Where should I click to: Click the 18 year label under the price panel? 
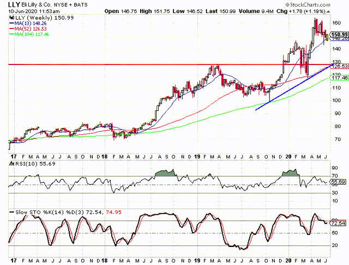click(x=104, y=157)
